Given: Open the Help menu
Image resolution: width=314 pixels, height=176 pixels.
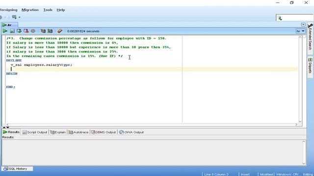Looking at the screenshot, I should [61, 10].
